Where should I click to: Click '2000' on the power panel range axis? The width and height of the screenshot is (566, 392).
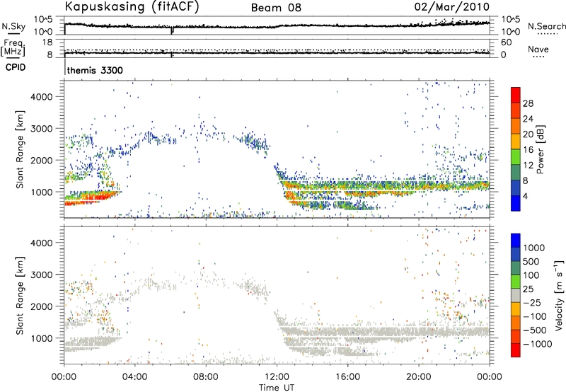point(42,160)
